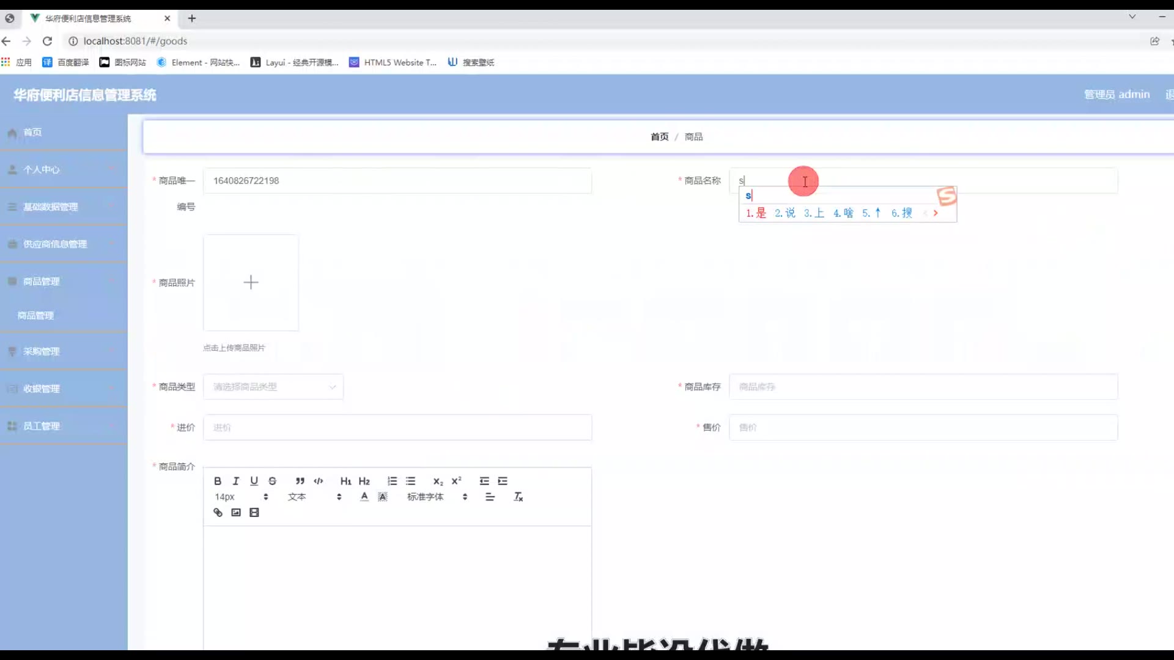Go to 首页 via breadcrumb
The image size is (1174, 660).
(x=659, y=137)
